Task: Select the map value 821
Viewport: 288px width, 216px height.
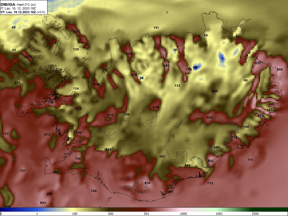Action: tap(166, 66)
